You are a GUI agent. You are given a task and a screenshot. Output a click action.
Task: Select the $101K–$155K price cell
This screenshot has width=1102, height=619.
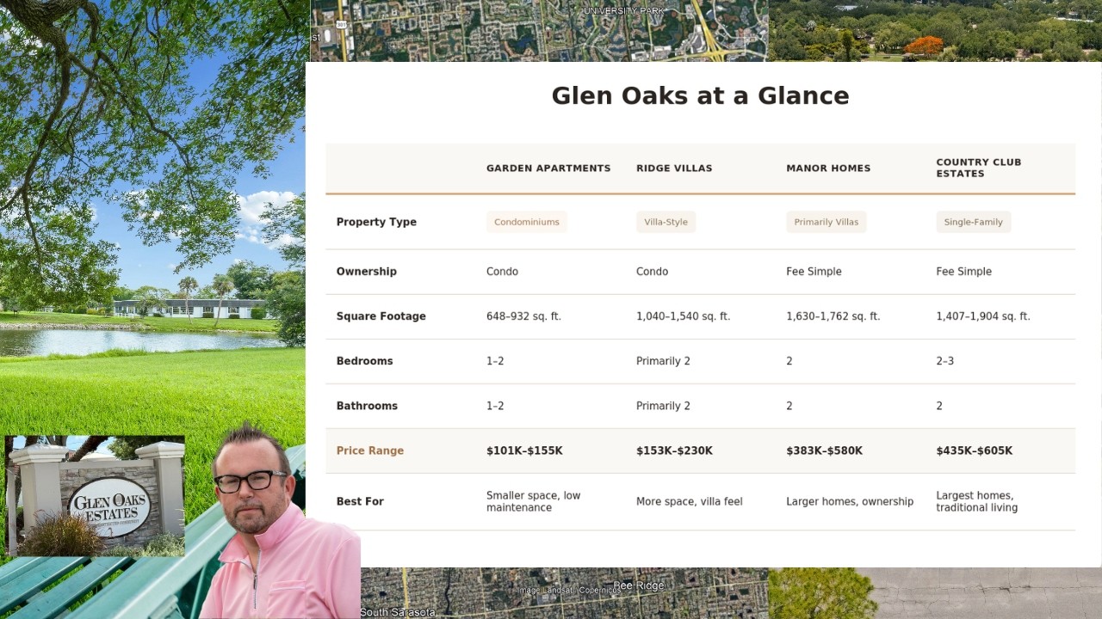pos(524,450)
